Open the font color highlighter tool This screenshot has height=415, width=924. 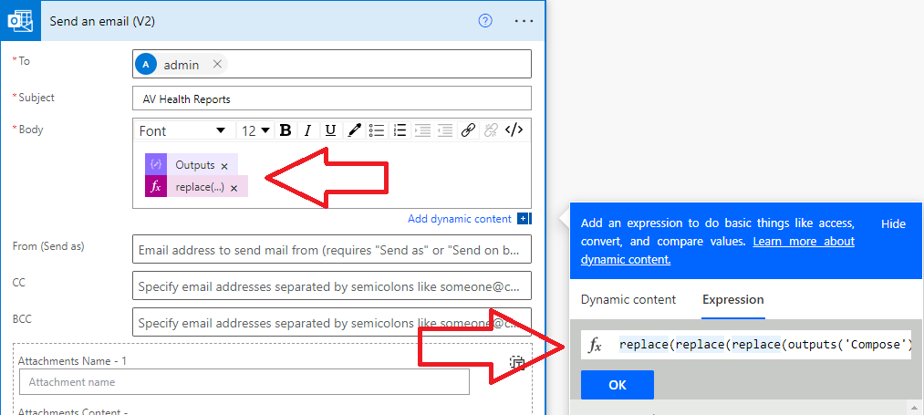pos(354,130)
